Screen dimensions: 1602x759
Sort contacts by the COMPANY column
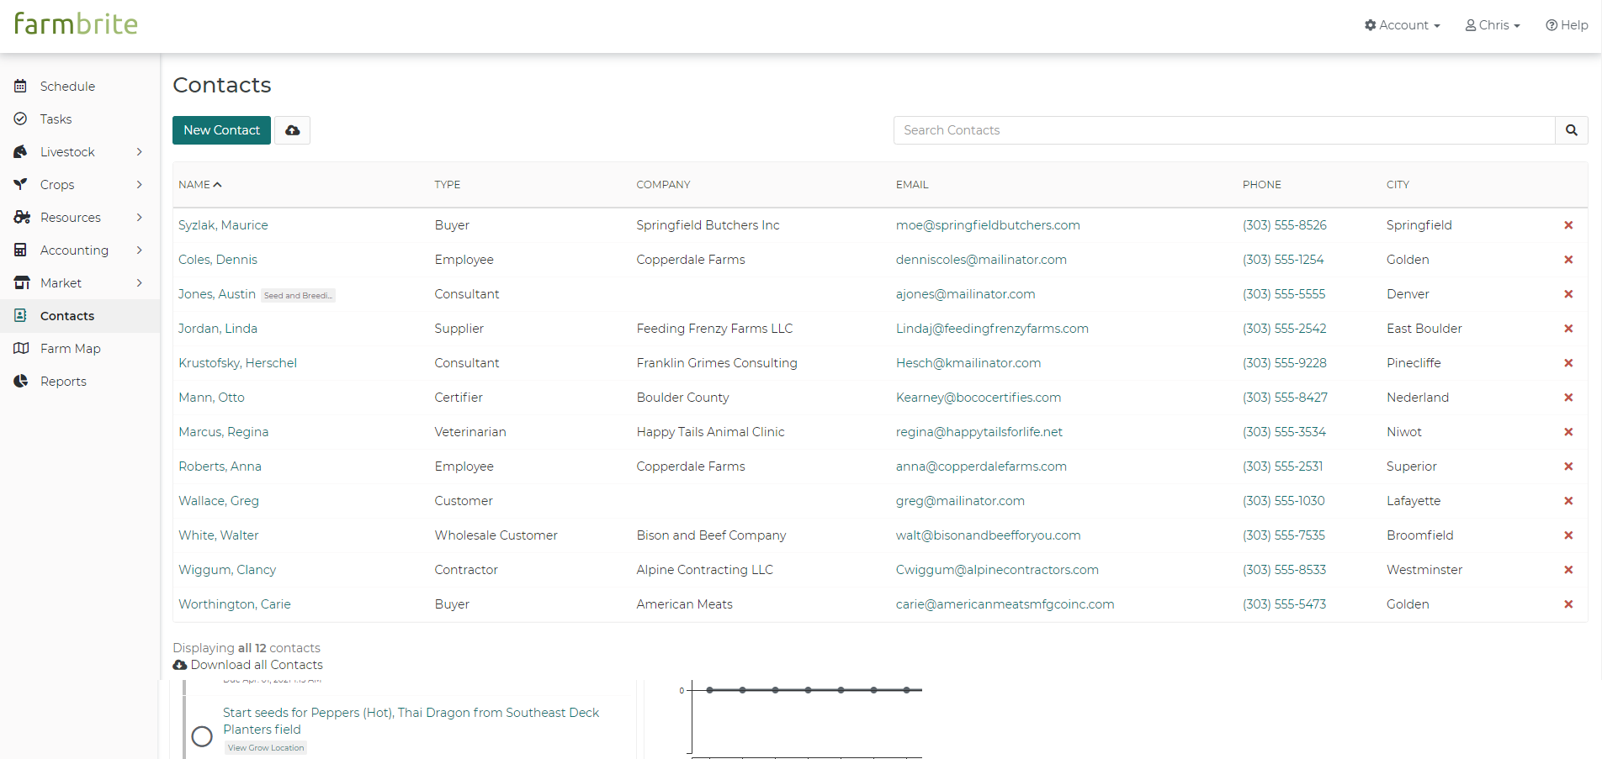point(663,185)
